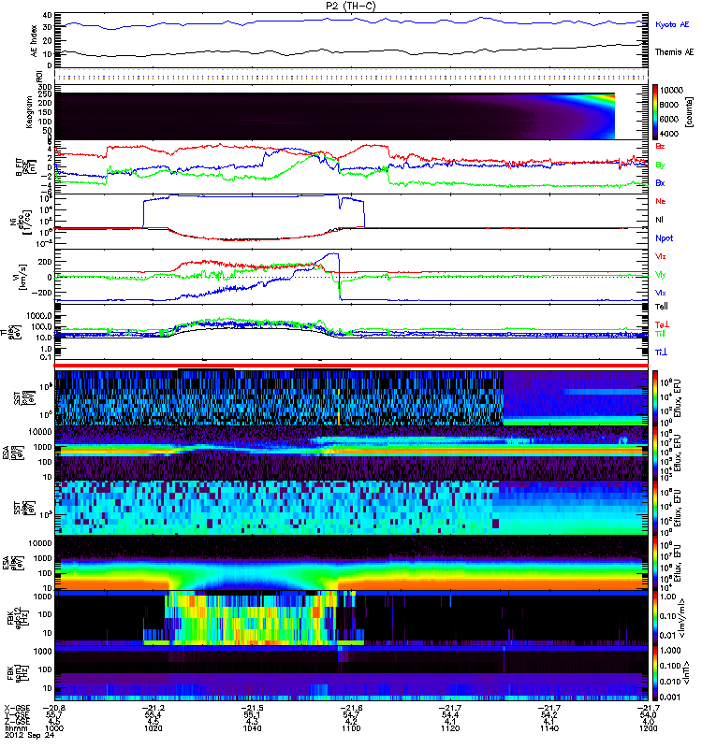Click the blue Bx legend label
Image resolution: width=702 pixels, height=748 pixels.
(660, 182)
